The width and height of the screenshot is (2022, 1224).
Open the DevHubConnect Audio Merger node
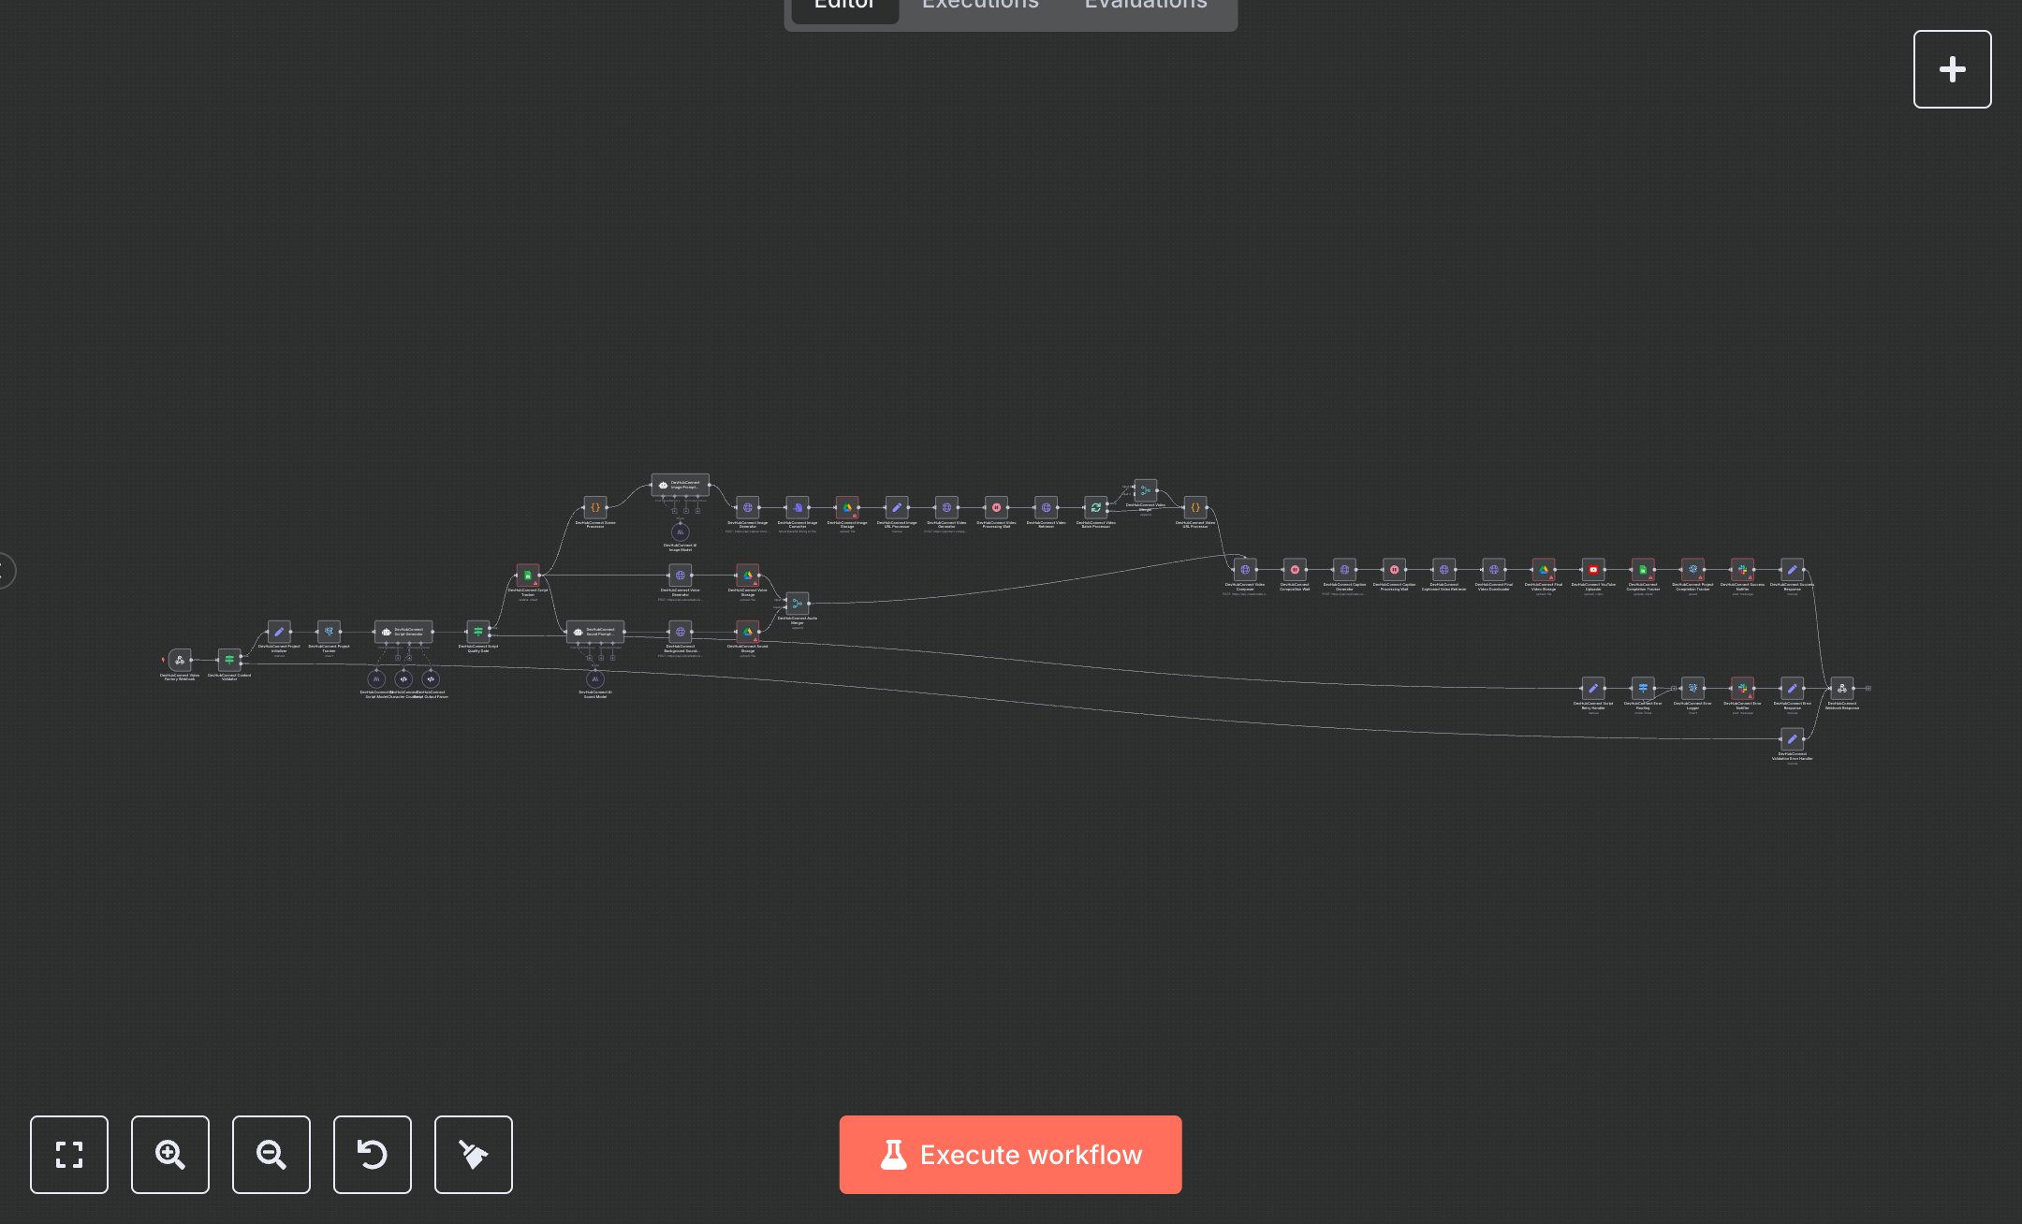(x=797, y=605)
